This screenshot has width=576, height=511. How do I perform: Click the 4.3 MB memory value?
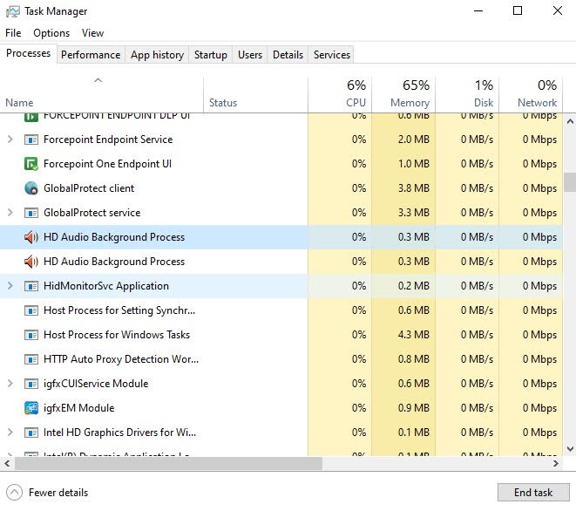(x=414, y=335)
